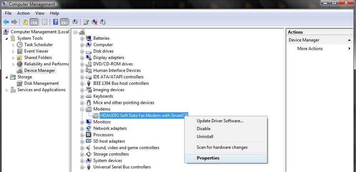Expand the Display adapters node
Viewport: 356px width, 172px height.
82,58
